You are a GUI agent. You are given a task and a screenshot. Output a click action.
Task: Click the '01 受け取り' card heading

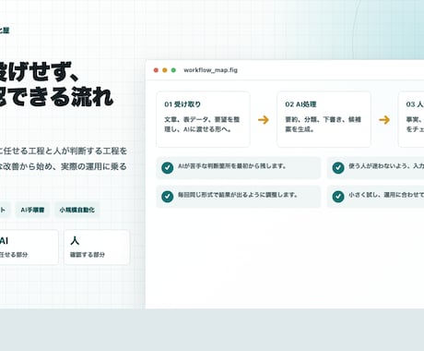pos(183,104)
